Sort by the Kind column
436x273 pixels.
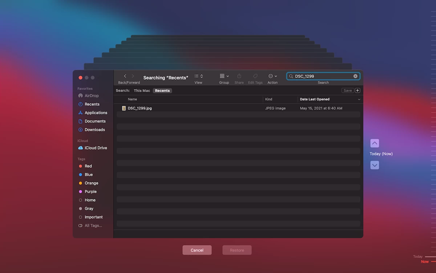pos(269,99)
